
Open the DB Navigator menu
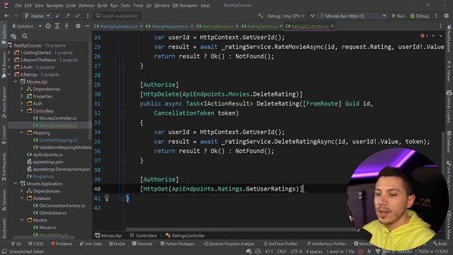pos(185,6)
